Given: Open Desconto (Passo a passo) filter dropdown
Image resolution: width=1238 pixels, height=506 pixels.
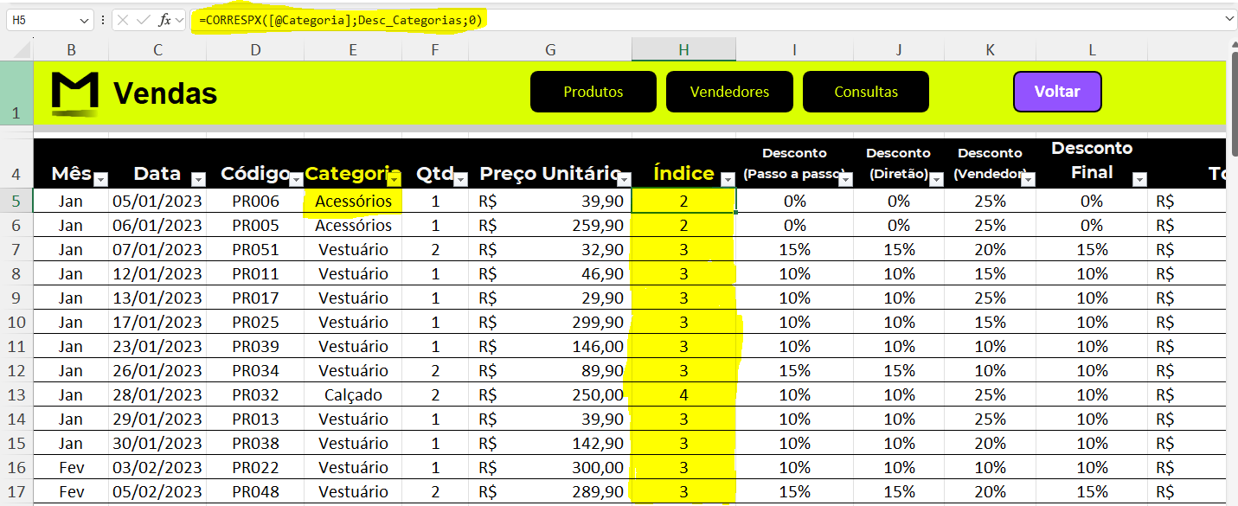Looking at the screenshot, I should pyautogui.click(x=844, y=179).
